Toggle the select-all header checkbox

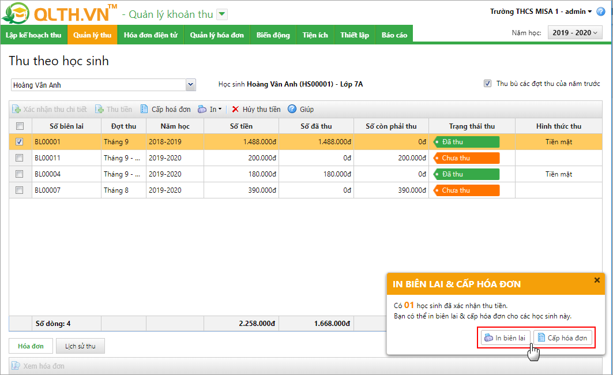(20, 126)
